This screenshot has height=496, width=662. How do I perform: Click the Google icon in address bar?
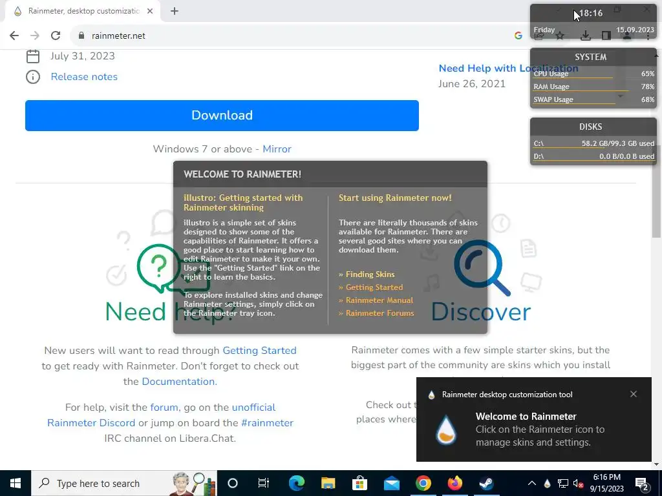pyautogui.click(x=518, y=36)
